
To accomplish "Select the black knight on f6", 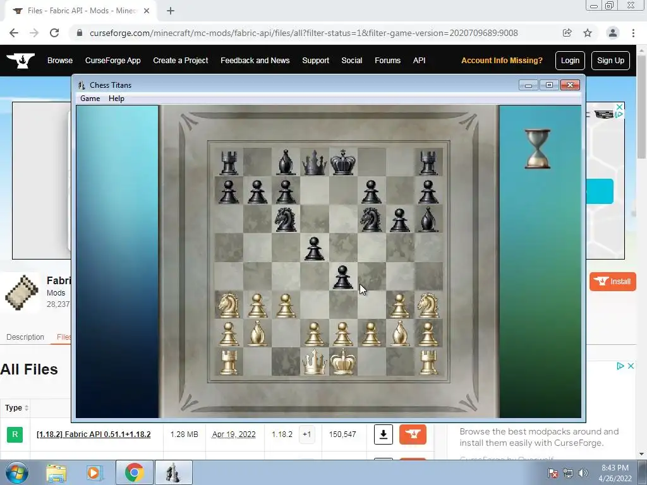I will (x=371, y=219).
